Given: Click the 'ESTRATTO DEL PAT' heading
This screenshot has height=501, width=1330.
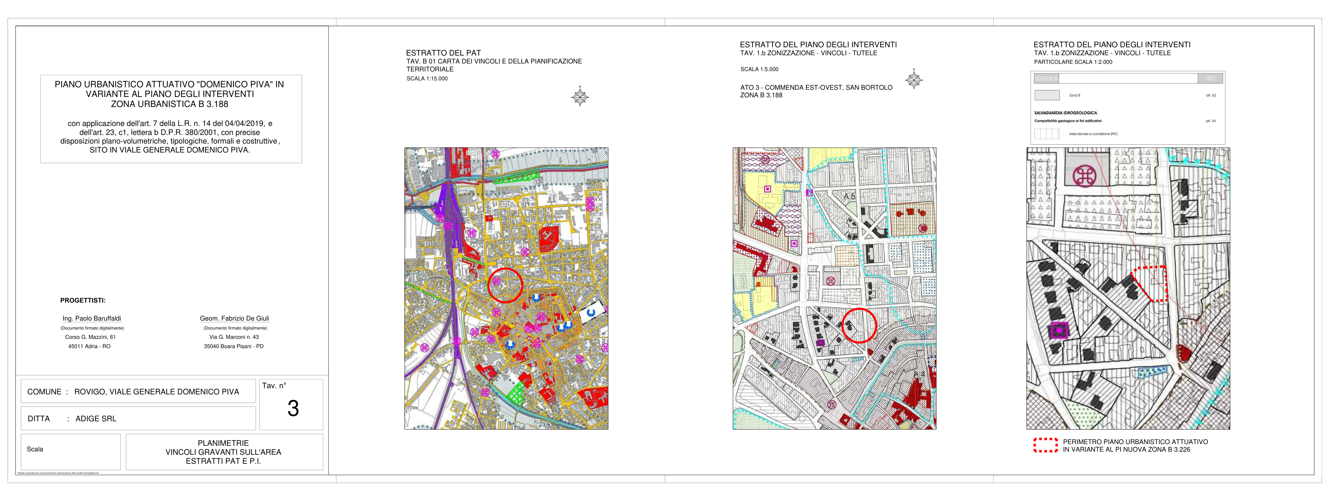Looking at the screenshot, I should pyautogui.click(x=443, y=53).
